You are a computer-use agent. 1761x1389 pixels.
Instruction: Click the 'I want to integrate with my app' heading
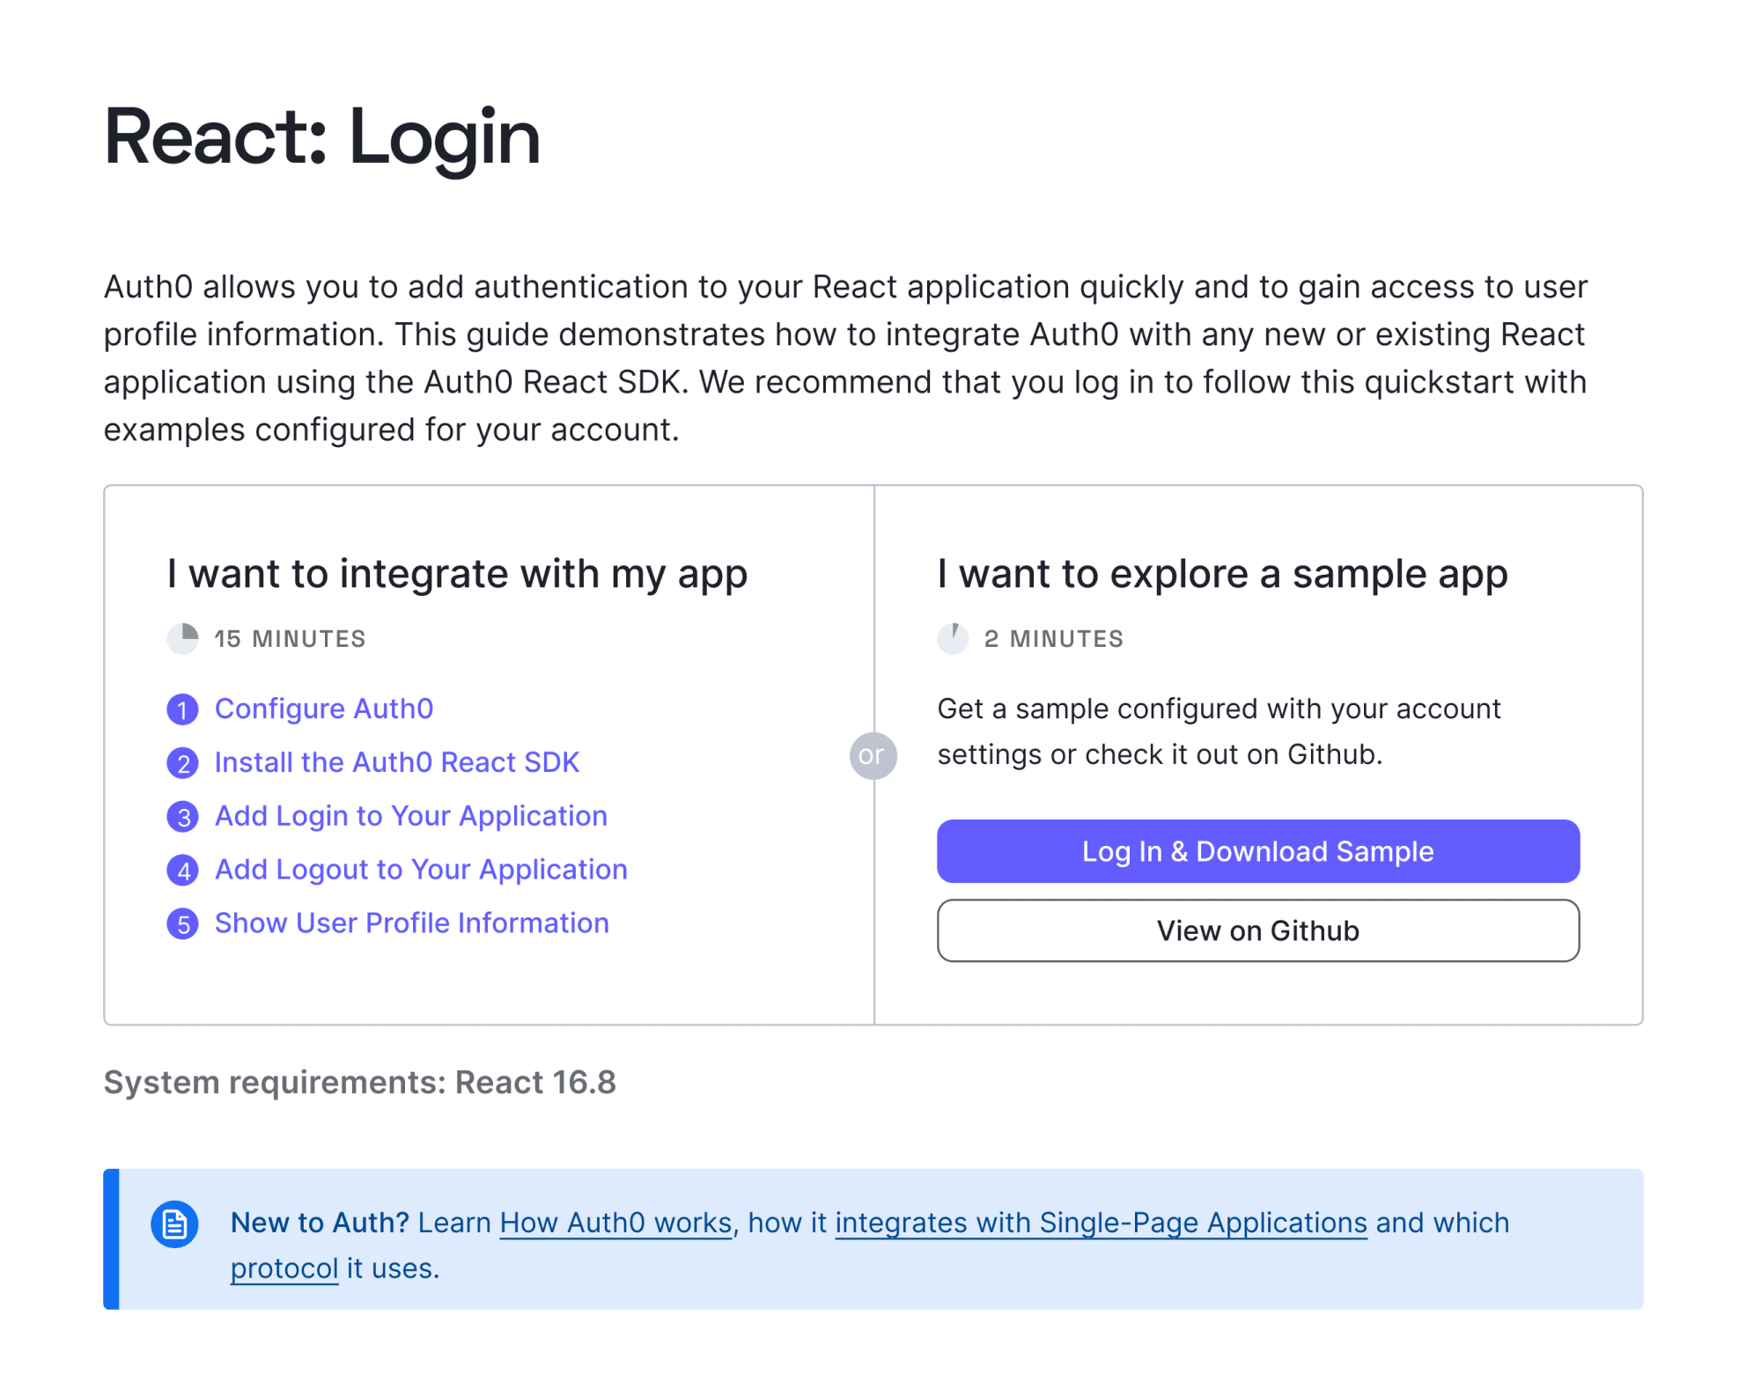457,575
